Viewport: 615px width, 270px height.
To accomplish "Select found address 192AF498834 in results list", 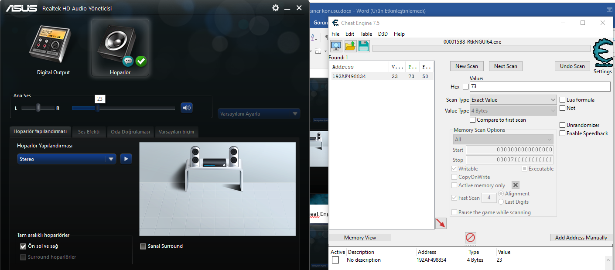I will [x=382, y=76].
